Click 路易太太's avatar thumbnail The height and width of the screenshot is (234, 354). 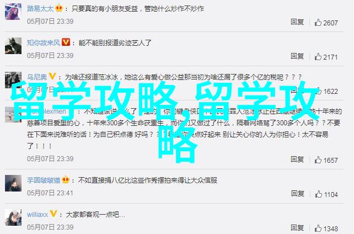tap(13, 11)
